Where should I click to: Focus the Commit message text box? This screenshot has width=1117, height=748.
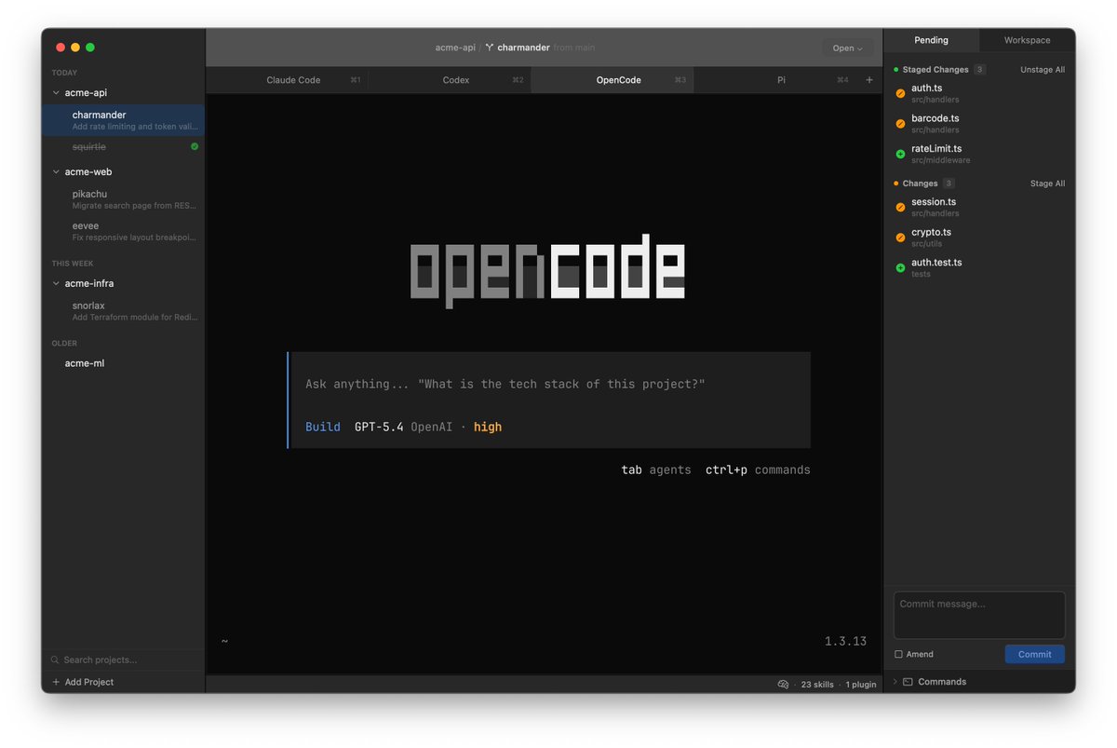point(979,615)
